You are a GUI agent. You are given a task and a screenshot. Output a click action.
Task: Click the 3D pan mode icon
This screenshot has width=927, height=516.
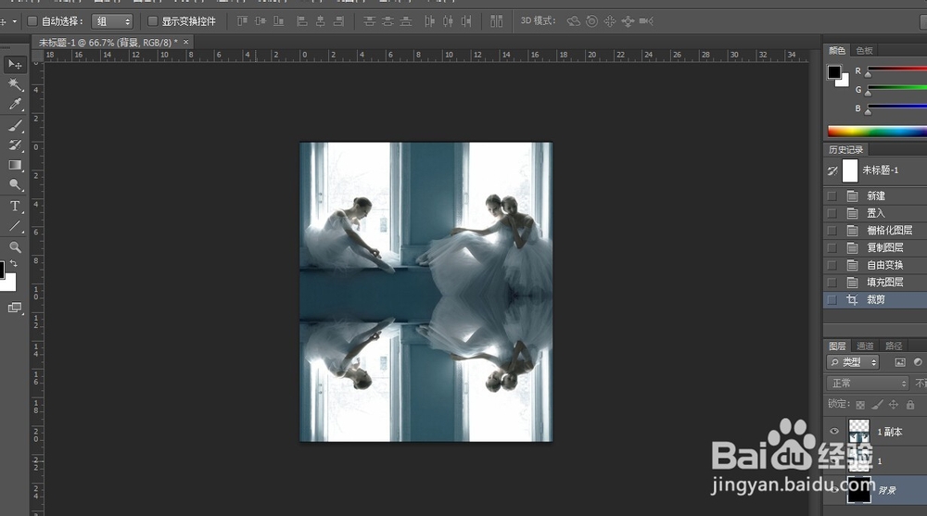click(x=610, y=21)
